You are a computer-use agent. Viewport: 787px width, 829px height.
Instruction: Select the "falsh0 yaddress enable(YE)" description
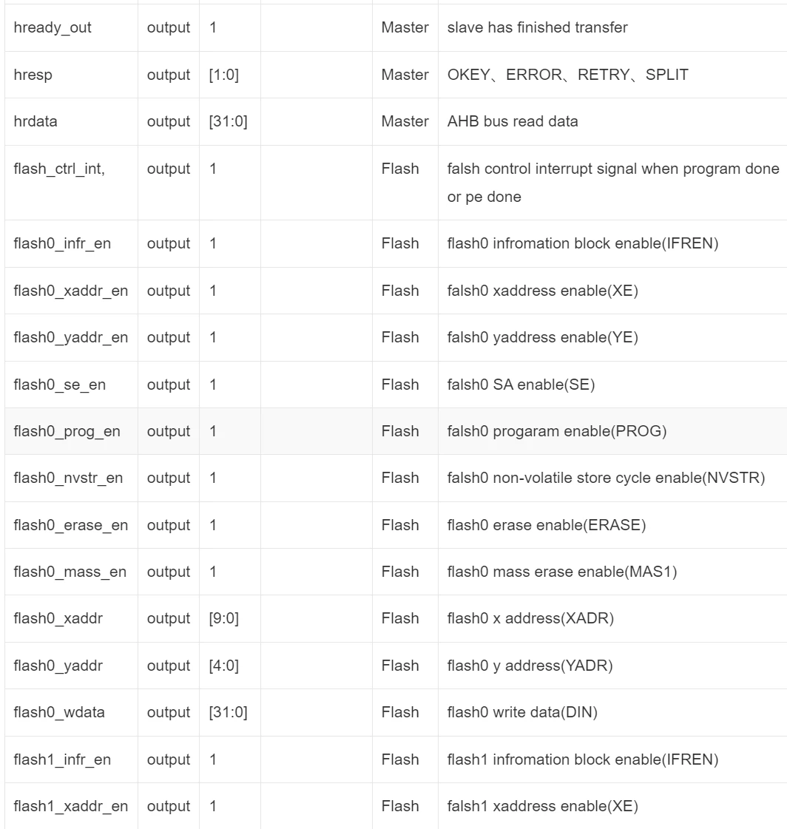point(542,337)
